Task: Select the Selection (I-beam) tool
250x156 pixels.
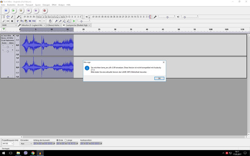Action: [4, 17]
